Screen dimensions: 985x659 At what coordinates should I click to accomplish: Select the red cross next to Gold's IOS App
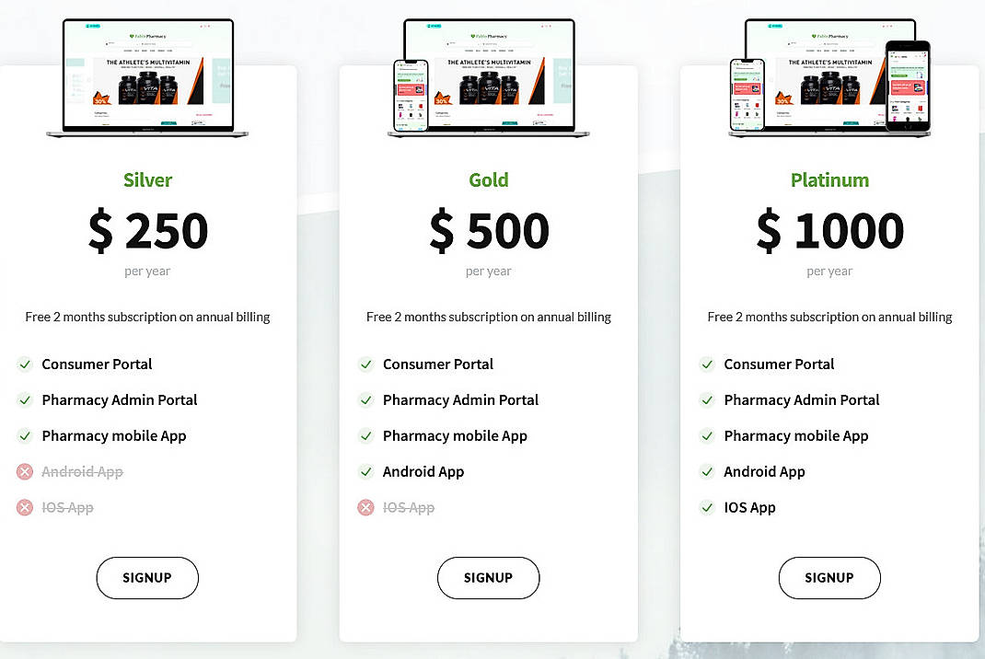[x=365, y=507]
